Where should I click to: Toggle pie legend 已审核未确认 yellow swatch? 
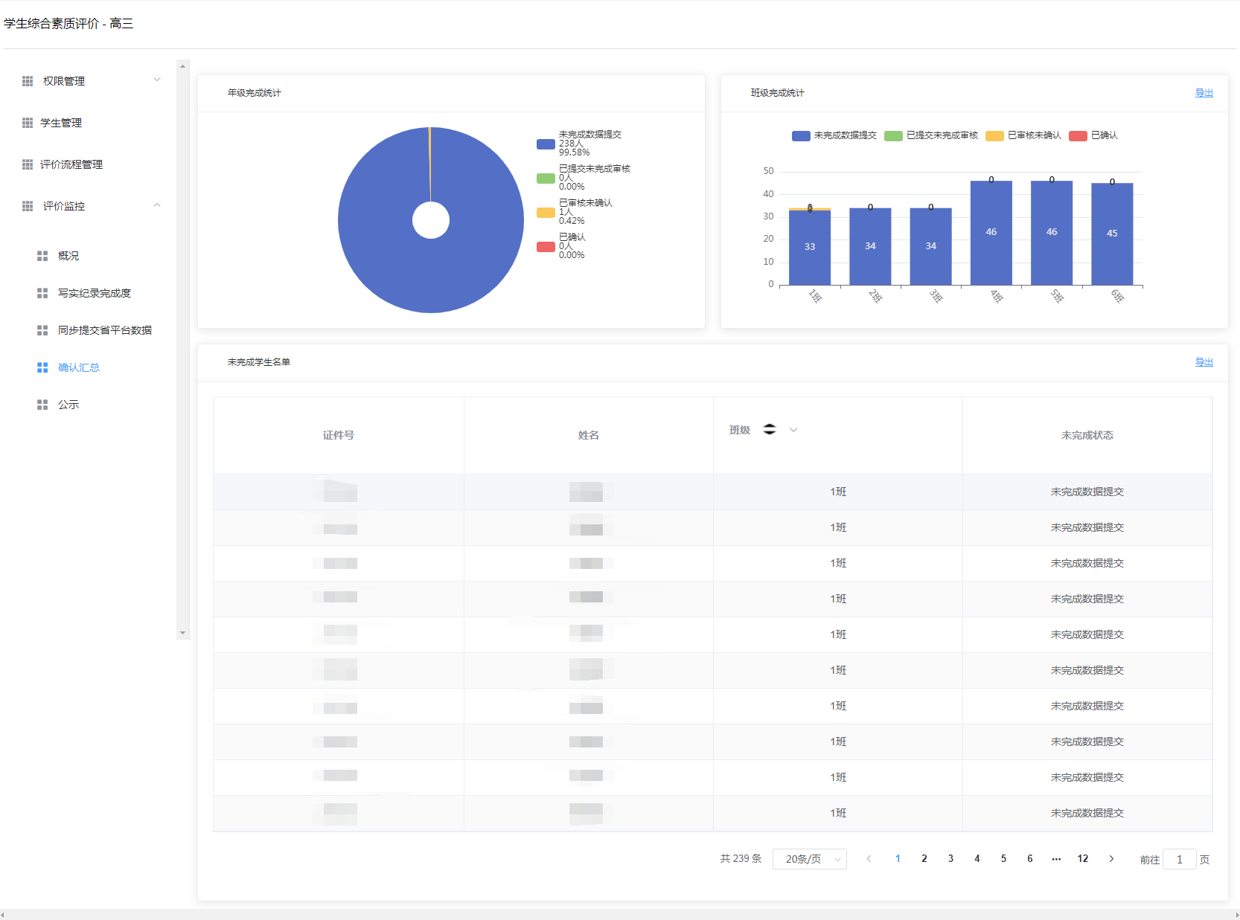click(546, 213)
